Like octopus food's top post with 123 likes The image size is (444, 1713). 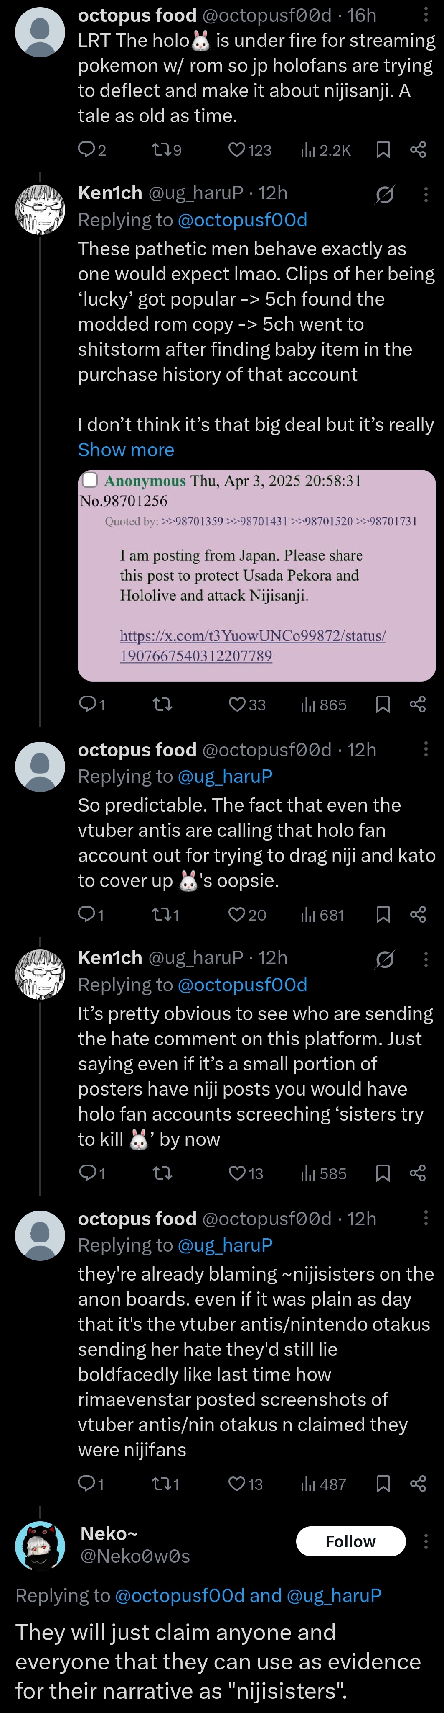click(237, 150)
